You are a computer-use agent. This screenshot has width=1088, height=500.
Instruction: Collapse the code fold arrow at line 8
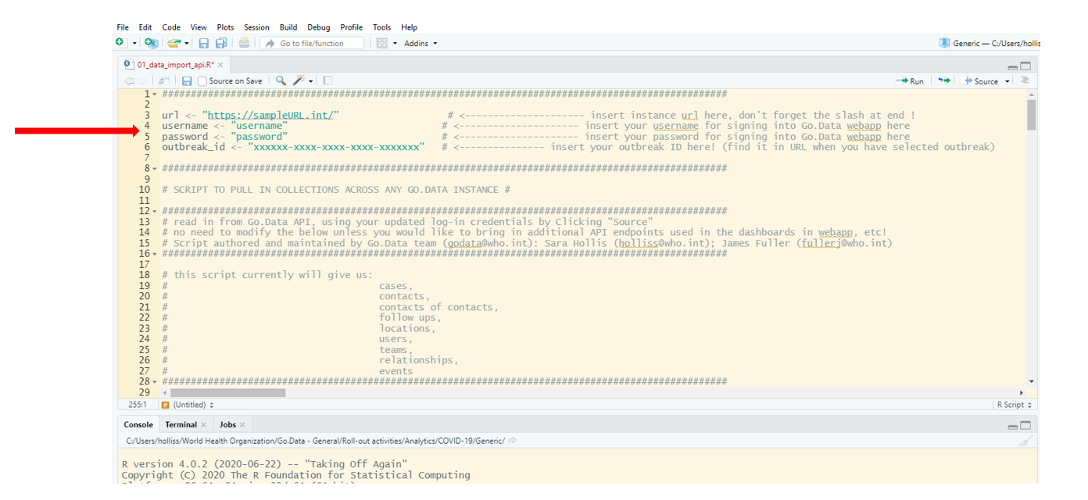tap(155, 169)
